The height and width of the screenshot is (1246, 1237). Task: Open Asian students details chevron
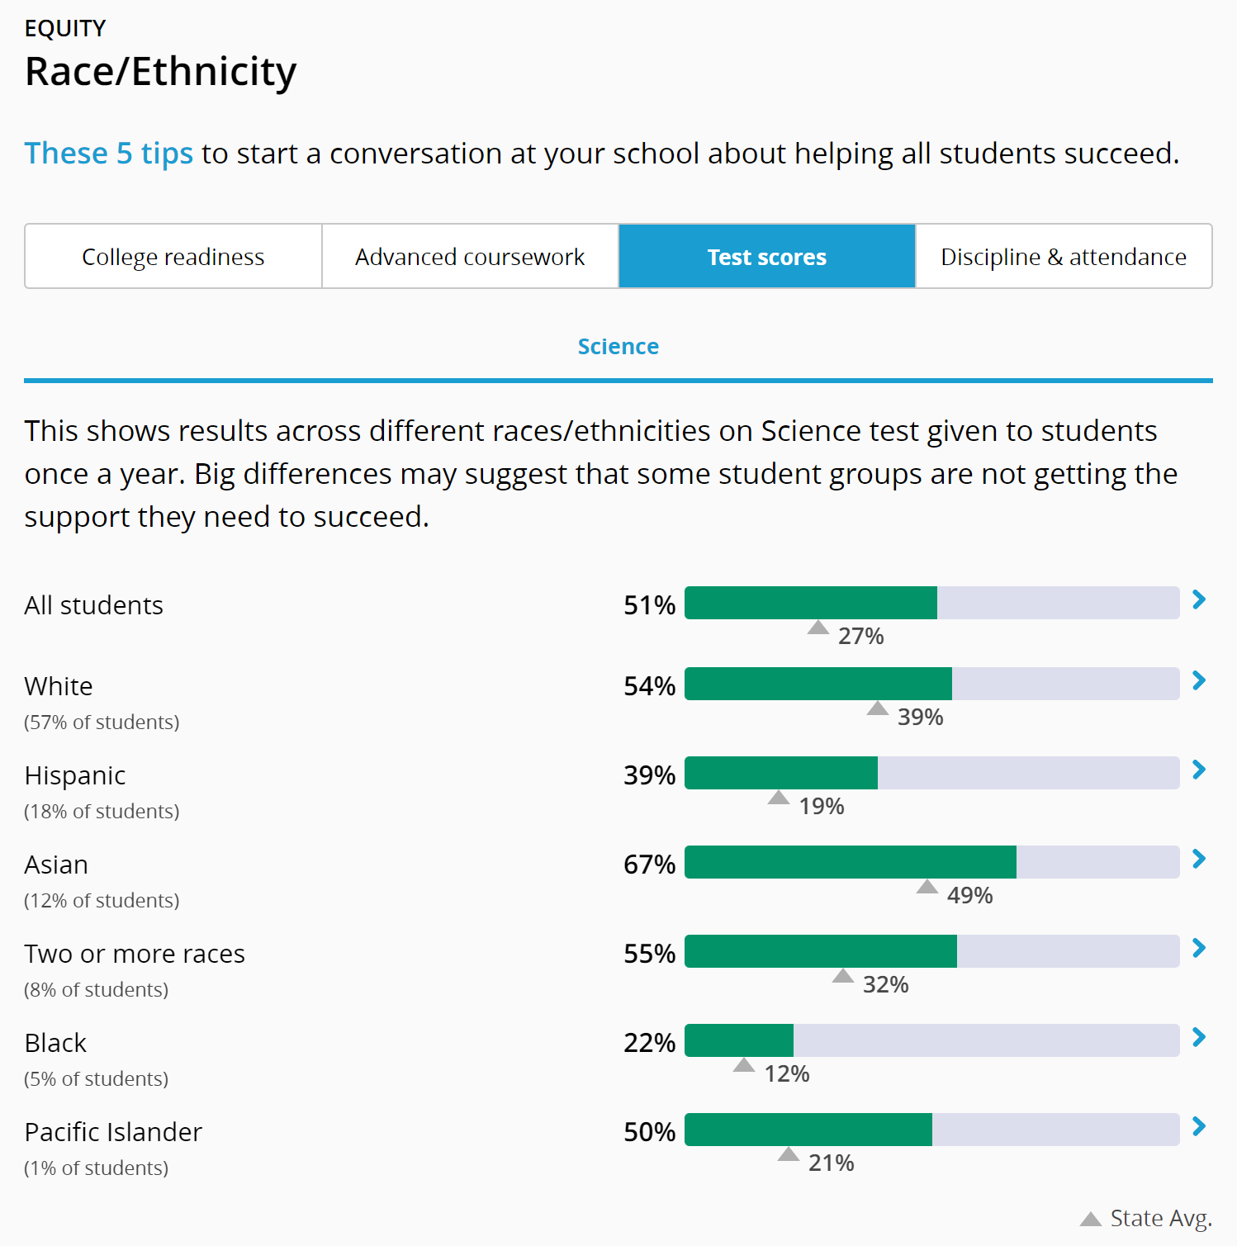point(1199,860)
